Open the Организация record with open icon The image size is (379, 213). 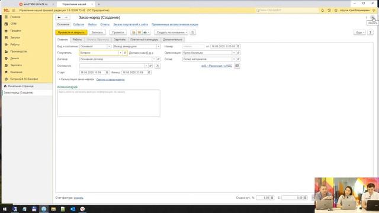click(x=238, y=53)
